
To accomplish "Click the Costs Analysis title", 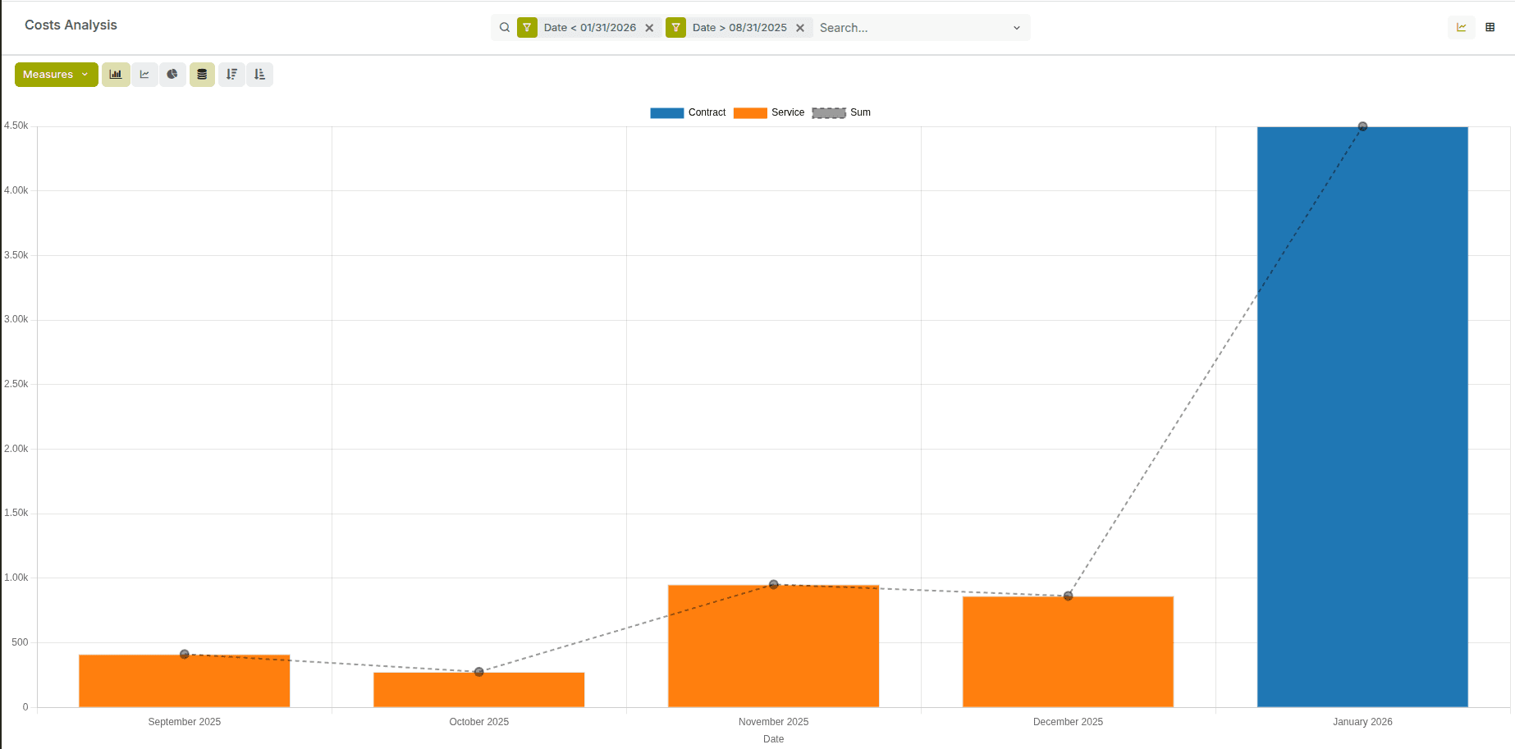I will pyautogui.click(x=71, y=25).
